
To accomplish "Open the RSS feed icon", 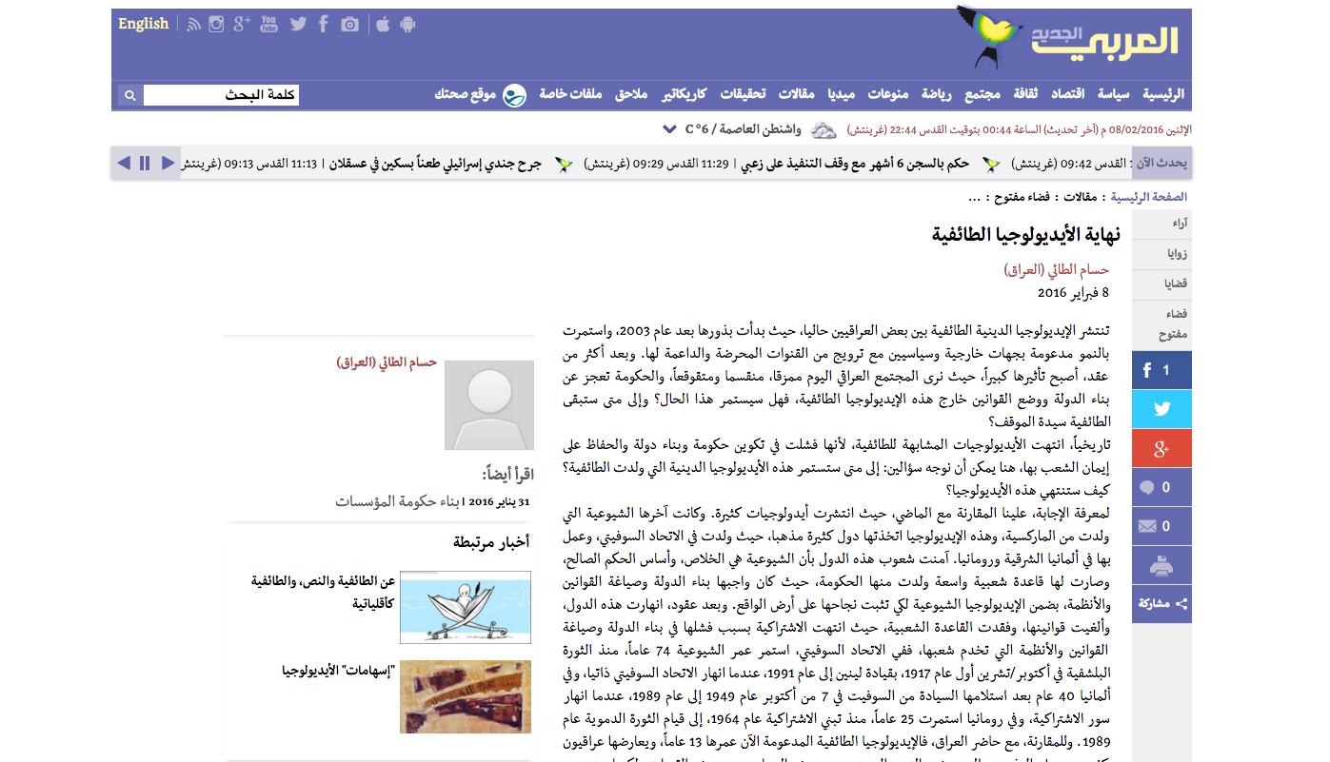I will (194, 25).
